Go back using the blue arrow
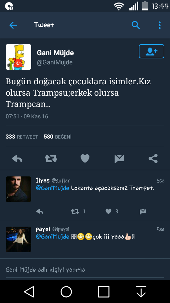Screen dimensions: 170x303 (13, 25)
